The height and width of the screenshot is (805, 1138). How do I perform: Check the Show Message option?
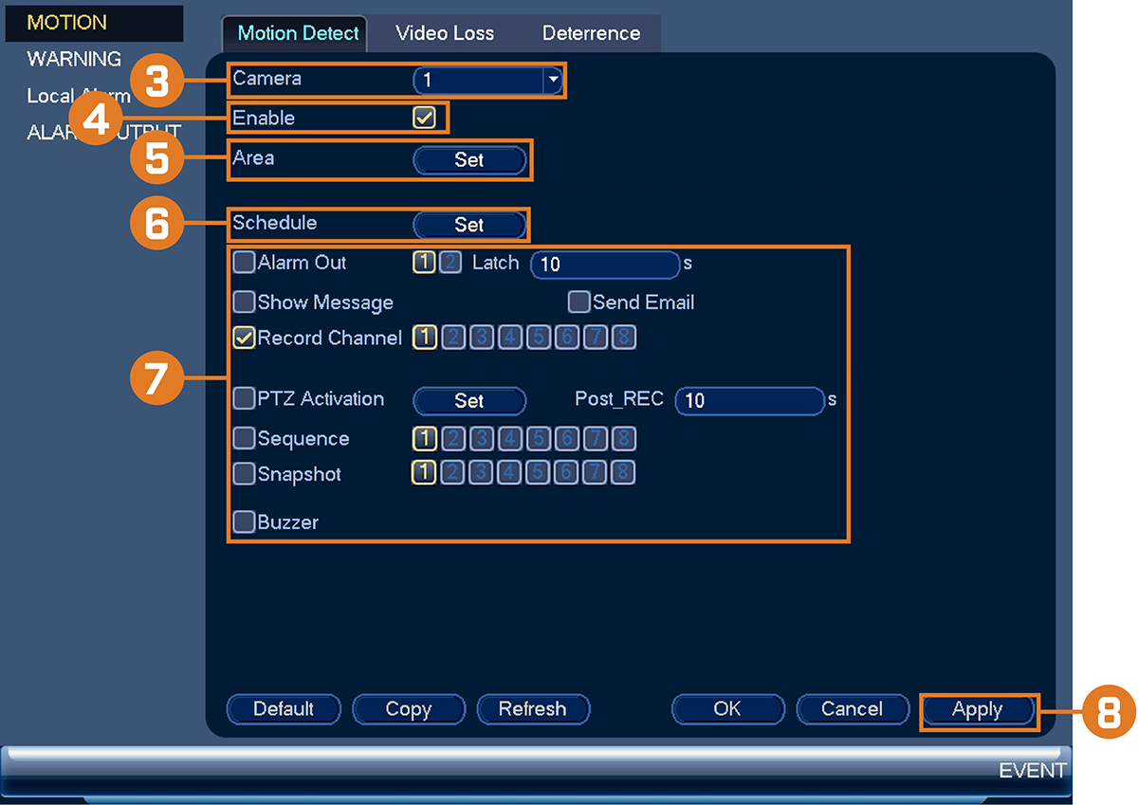pos(245,302)
